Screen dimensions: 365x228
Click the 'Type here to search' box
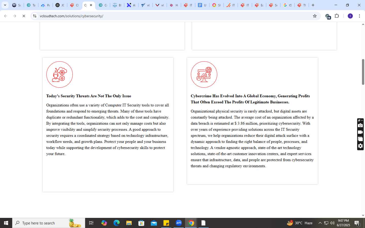tap(49, 223)
